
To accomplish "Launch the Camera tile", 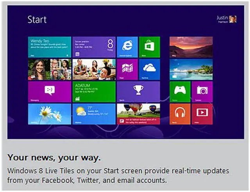I will (202, 92).
